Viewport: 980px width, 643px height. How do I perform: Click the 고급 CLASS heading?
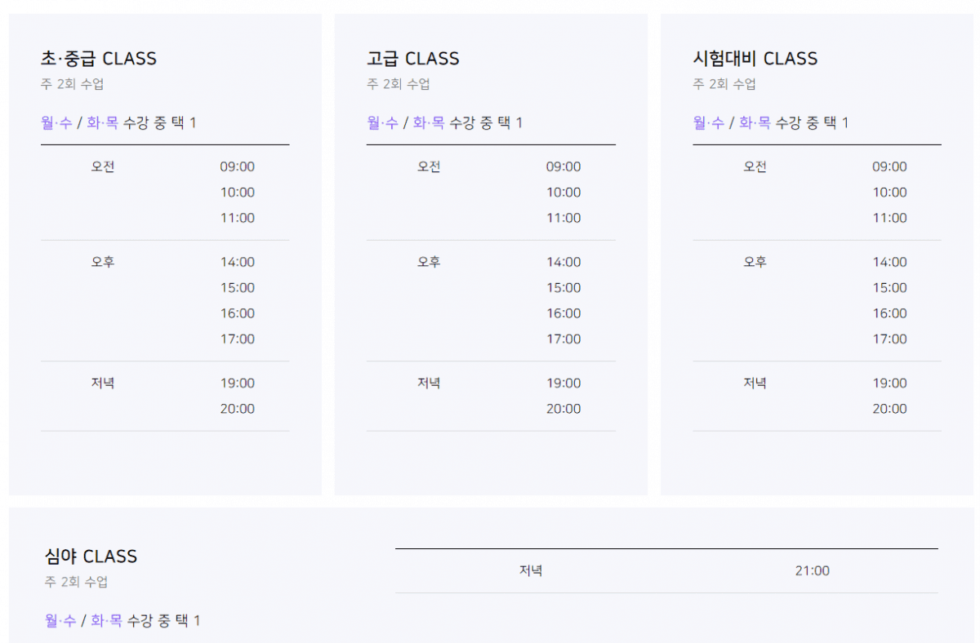click(x=412, y=59)
